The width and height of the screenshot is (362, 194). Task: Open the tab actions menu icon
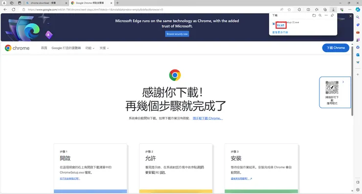click(x=20, y=3)
